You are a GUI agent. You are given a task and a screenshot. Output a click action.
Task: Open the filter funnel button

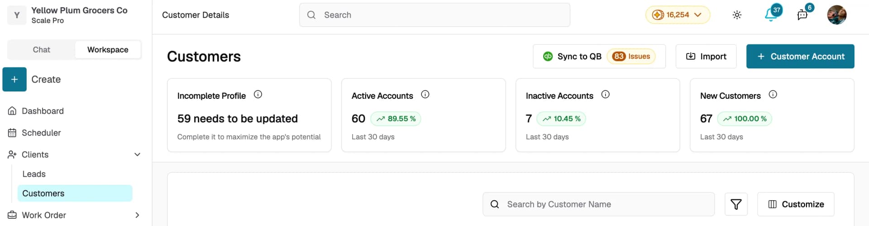point(736,204)
